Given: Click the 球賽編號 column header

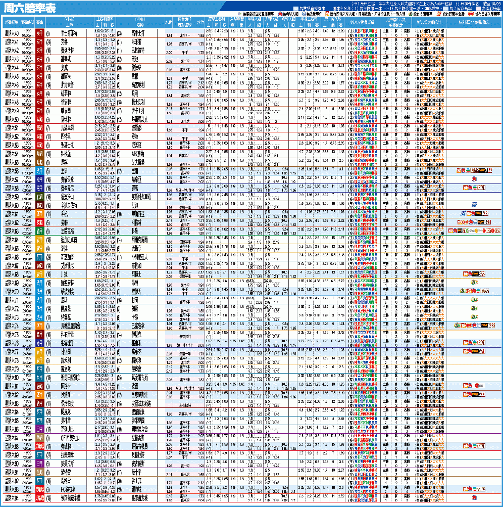Looking at the screenshot, I should pos(11,23).
